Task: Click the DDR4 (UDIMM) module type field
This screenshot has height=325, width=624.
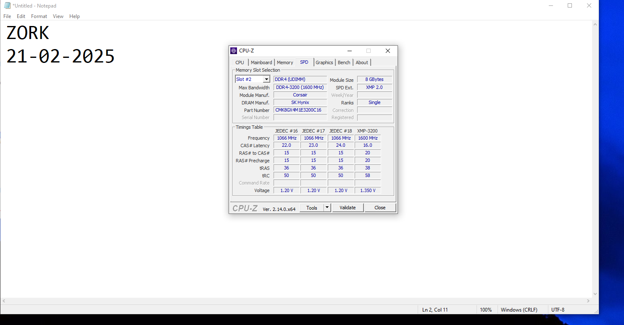Action: click(x=300, y=79)
